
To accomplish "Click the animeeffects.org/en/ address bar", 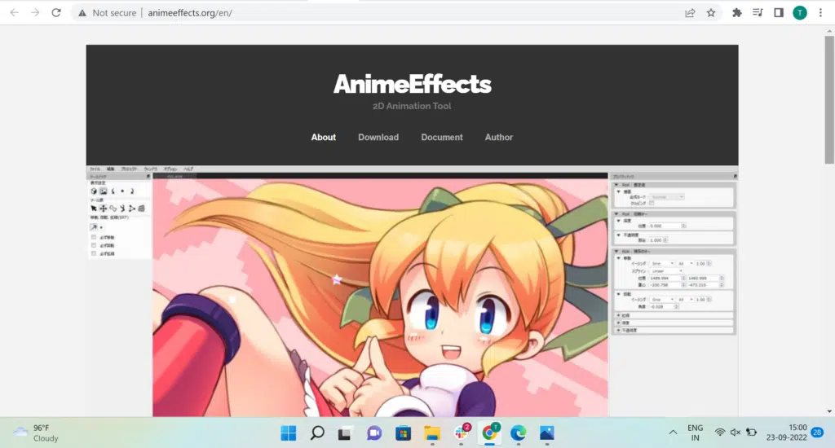I will point(189,13).
